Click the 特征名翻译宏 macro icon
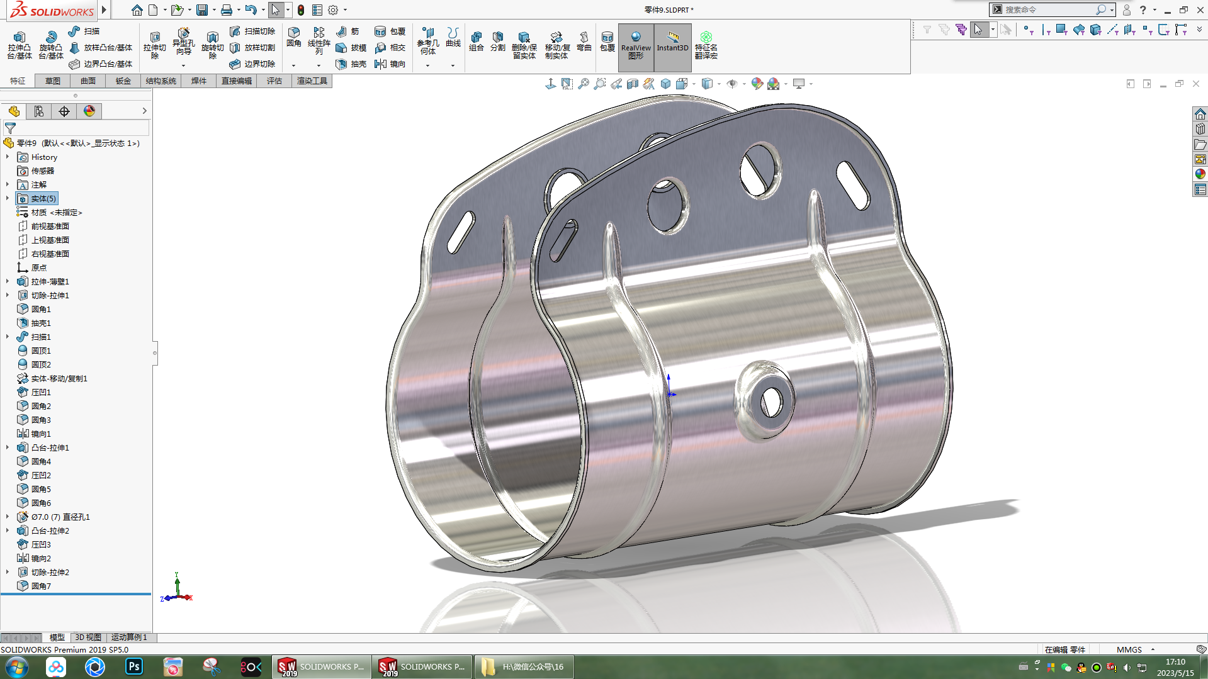The height and width of the screenshot is (679, 1208). [706, 45]
